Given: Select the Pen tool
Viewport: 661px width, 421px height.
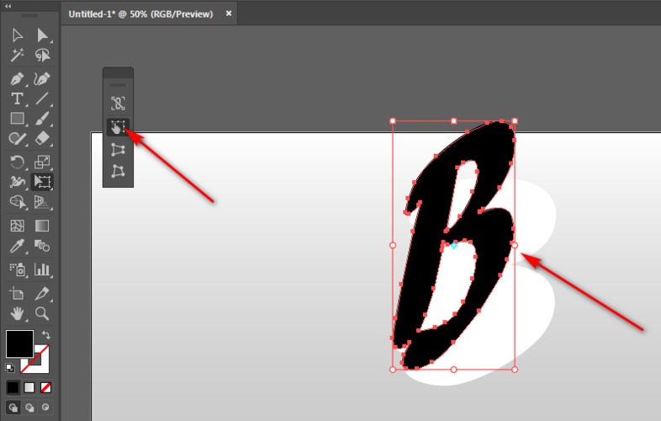Looking at the screenshot, I should click(x=18, y=79).
